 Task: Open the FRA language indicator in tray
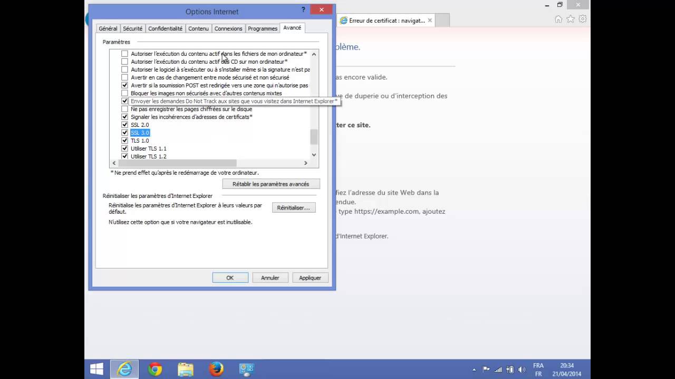538,370
